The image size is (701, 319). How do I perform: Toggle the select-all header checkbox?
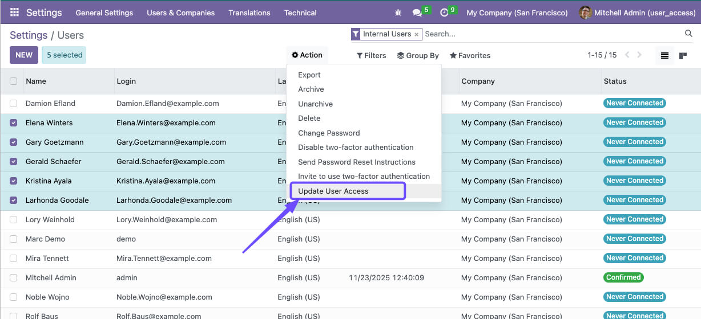(x=14, y=81)
